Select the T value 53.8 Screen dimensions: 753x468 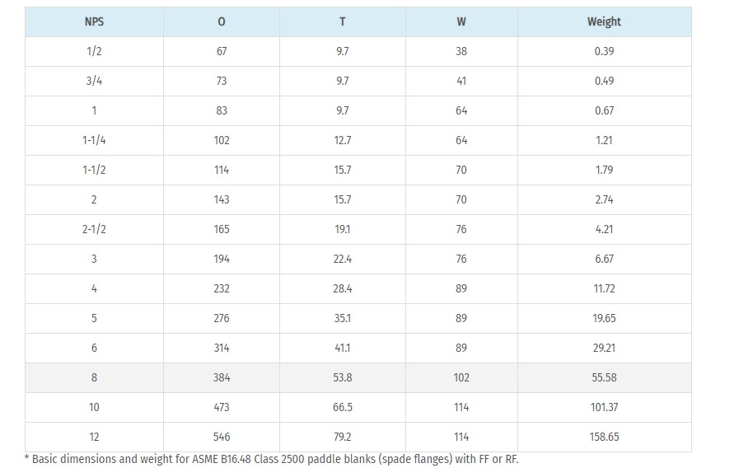point(343,377)
